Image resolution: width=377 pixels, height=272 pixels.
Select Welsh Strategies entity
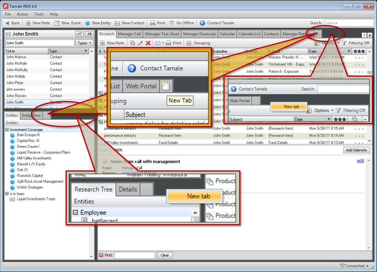[30, 187]
